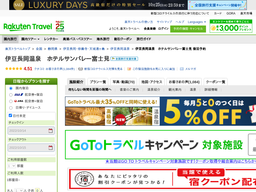Image resolution: width=256 pixels, height=192 pixels.
Task: Click the SALE gold badge in top banner
Action: [x=19, y=5]
